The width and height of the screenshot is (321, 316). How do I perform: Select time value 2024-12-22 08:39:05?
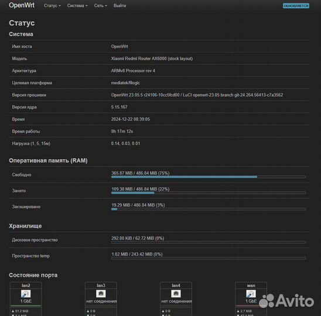[x=131, y=119]
